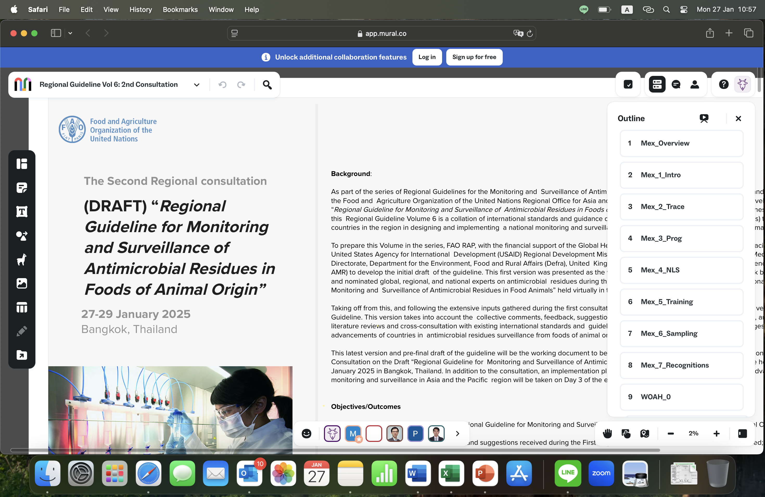Image resolution: width=765 pixels, height=497 pixels.
Task: Click the M avatar with star badge
Action: (x=353, y=433)
